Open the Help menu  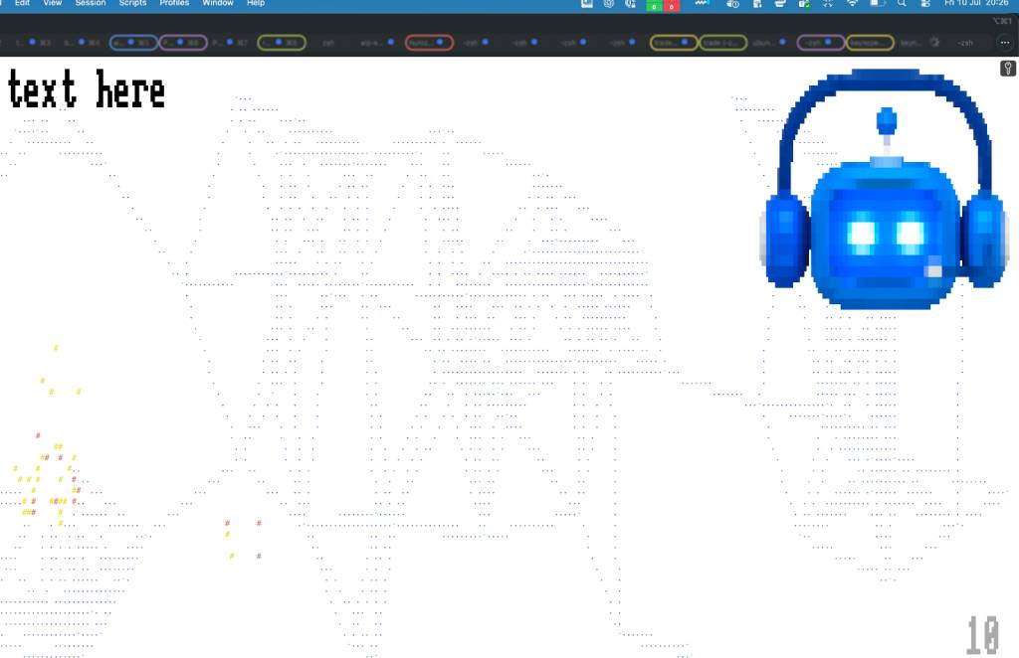click(256, 3)
